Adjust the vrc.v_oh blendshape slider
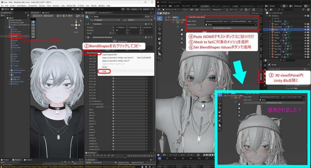 click(129, 78)
